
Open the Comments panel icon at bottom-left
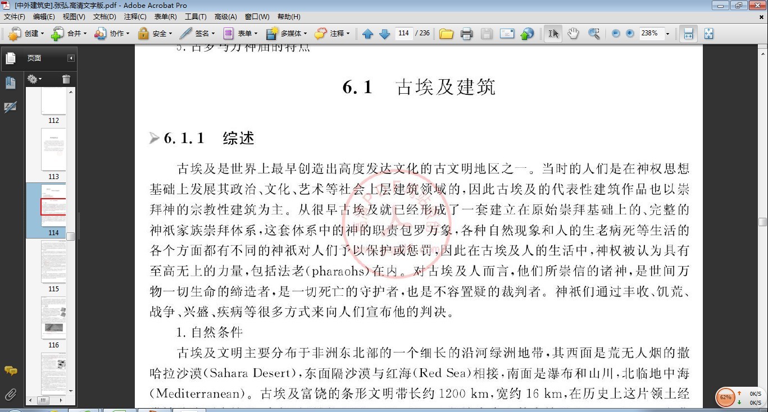10,371
